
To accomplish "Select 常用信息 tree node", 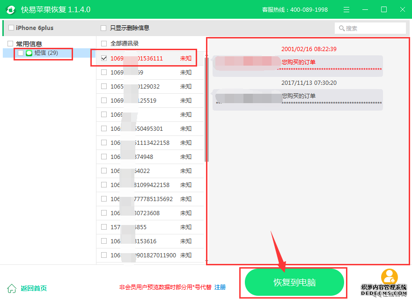I will coord(29,44).
